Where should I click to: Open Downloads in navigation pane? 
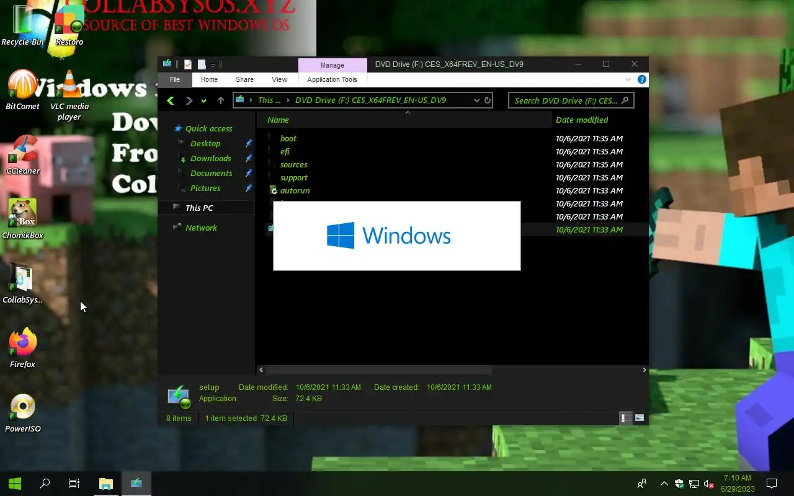tap(211, 158)
